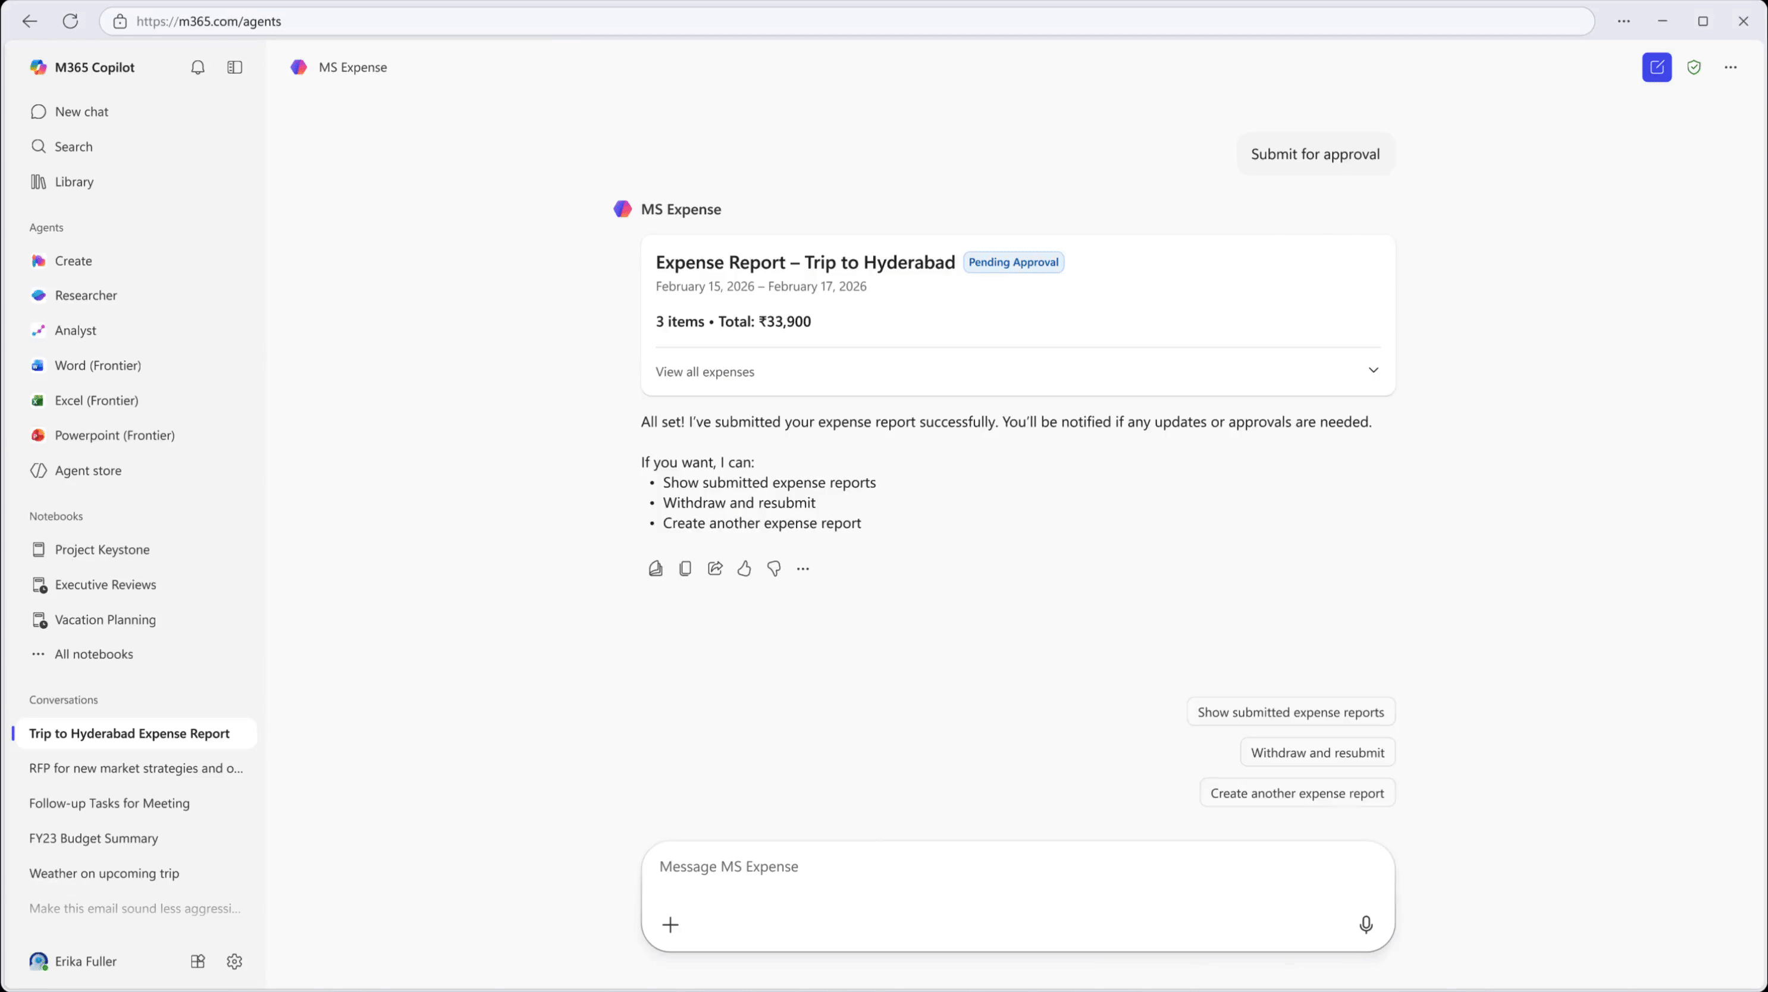Open the response's more-actions ellipsis menu
The image size is (1768, 992).
tap(803, 568)
